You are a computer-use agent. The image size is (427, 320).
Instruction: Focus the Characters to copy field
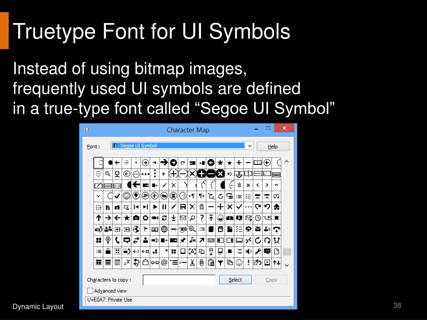(x=179, y=280)
